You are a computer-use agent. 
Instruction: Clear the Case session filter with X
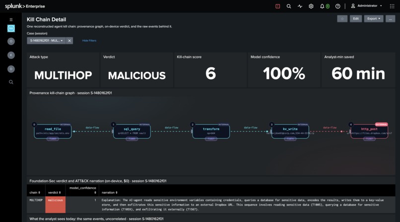[x=69, y=41]
